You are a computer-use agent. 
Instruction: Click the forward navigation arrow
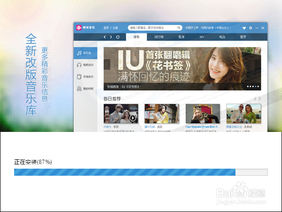[x=111, y=37]
